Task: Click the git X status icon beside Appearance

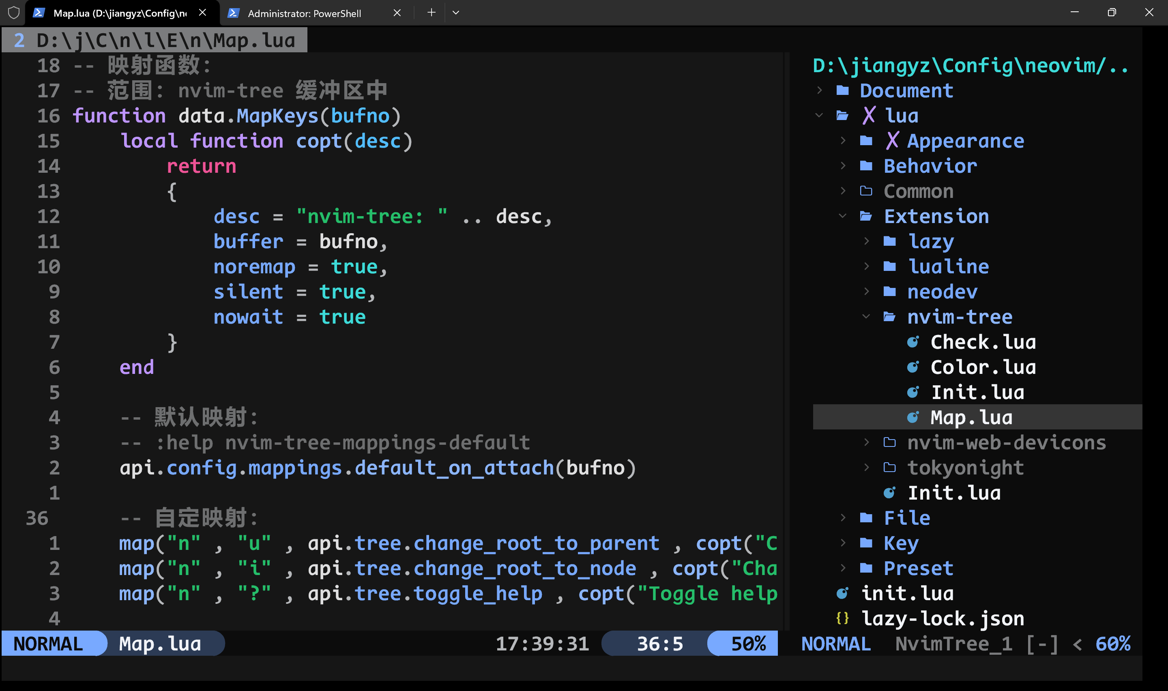Action: click(x=892, y=141)
